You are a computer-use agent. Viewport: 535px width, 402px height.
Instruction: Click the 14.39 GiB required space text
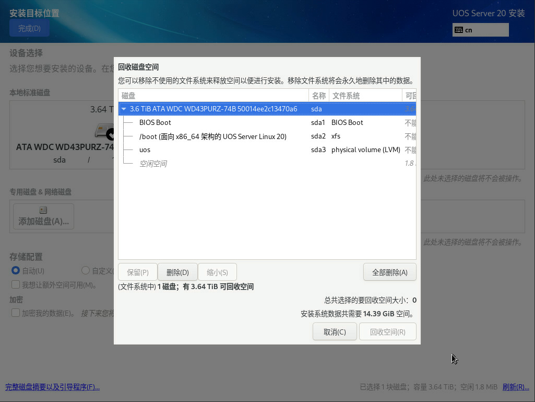coord(378,314)
